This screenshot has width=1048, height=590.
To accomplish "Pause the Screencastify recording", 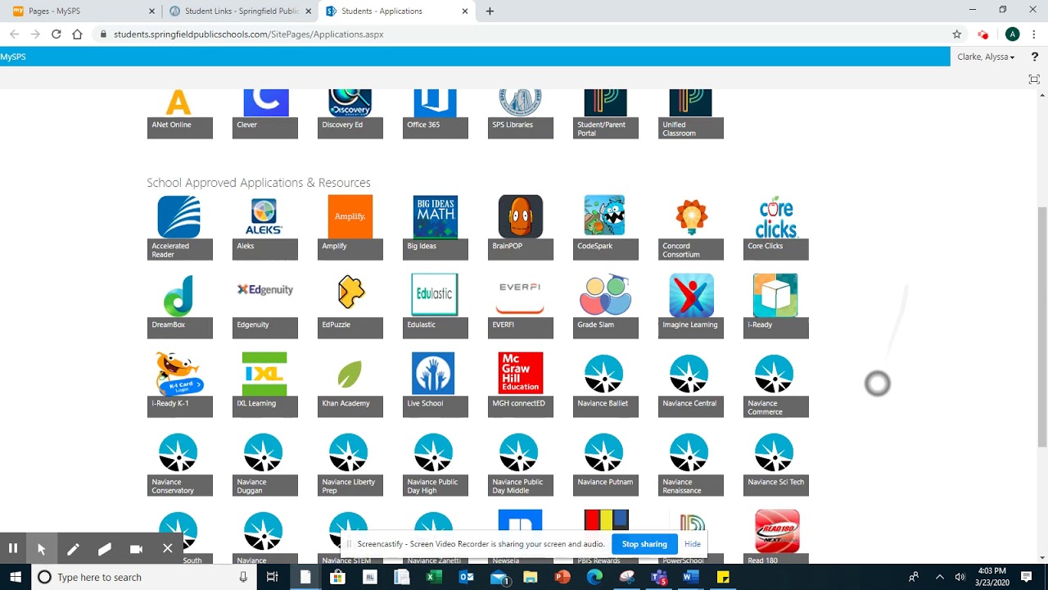I will pyautogui.click(x=13, y=548).
